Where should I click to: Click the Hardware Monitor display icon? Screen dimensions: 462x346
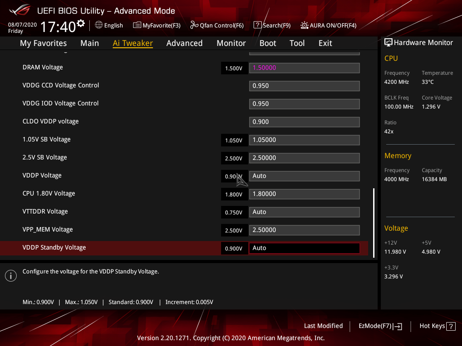click(x=388, y=42)
